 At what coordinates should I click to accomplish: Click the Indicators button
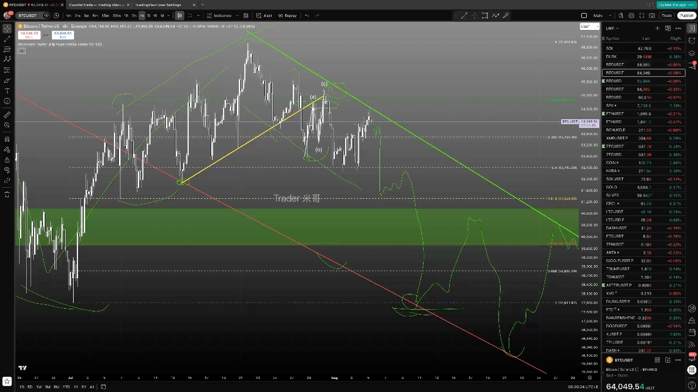tap(219, 15)
